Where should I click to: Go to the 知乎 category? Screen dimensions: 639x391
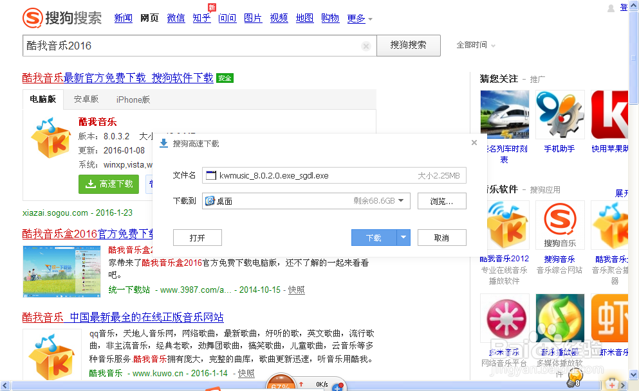coord(201,18)
